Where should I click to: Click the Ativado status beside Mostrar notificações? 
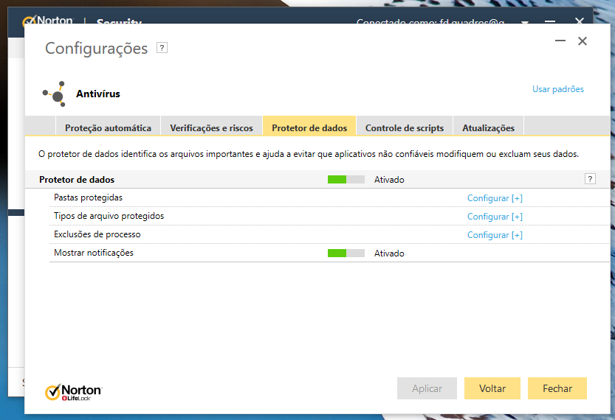(x=389, y=253)
